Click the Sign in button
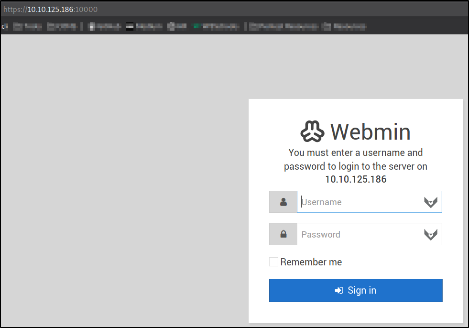 point(355,290)
